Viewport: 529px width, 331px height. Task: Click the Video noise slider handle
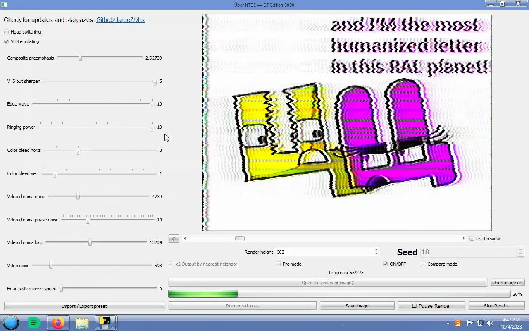coord(51,266)
